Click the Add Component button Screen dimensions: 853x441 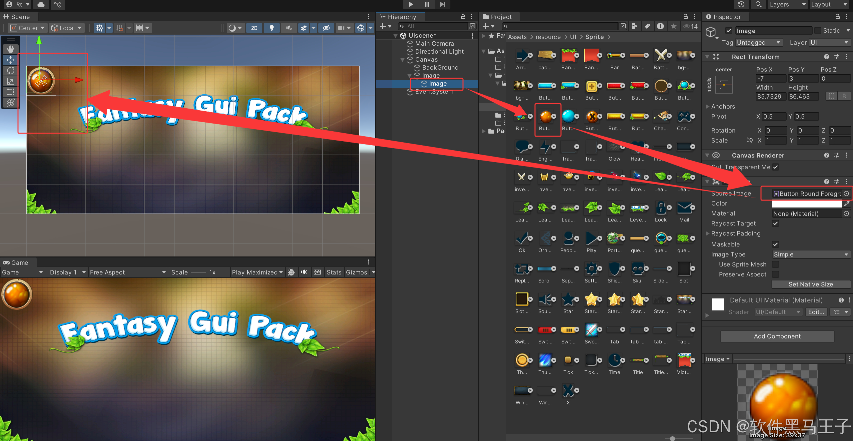[777, 336]
